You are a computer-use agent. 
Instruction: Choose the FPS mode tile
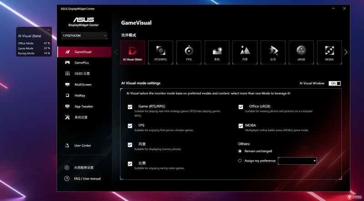pos(189,52)
